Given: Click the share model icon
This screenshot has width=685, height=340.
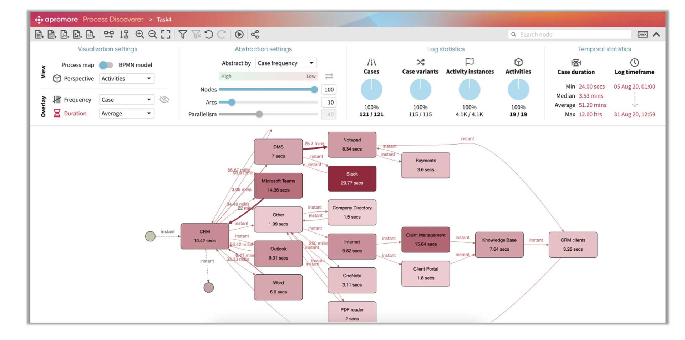Looking at the screenshot, I should pos(254,35).
